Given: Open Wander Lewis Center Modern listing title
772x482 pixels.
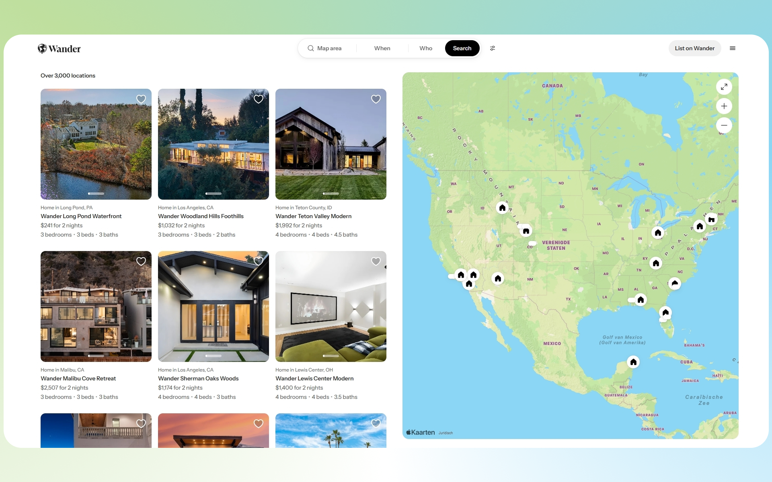Looking at the screenshot, I should point(314,378).
